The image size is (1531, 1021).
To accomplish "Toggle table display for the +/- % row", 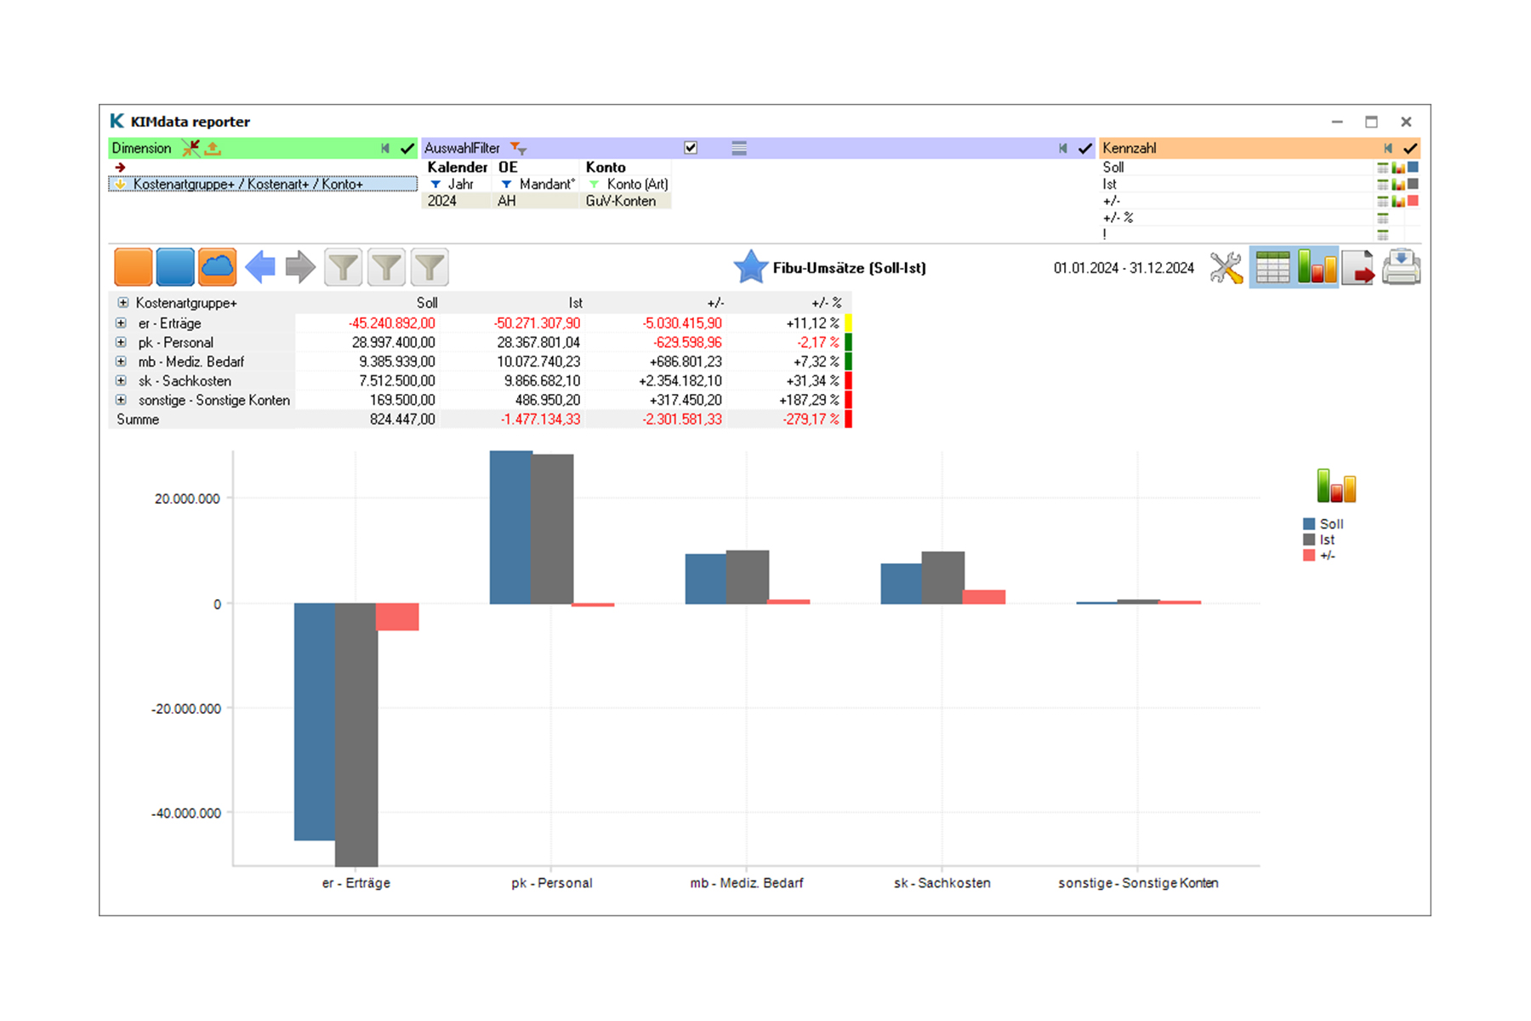I will coord(1383,219).
